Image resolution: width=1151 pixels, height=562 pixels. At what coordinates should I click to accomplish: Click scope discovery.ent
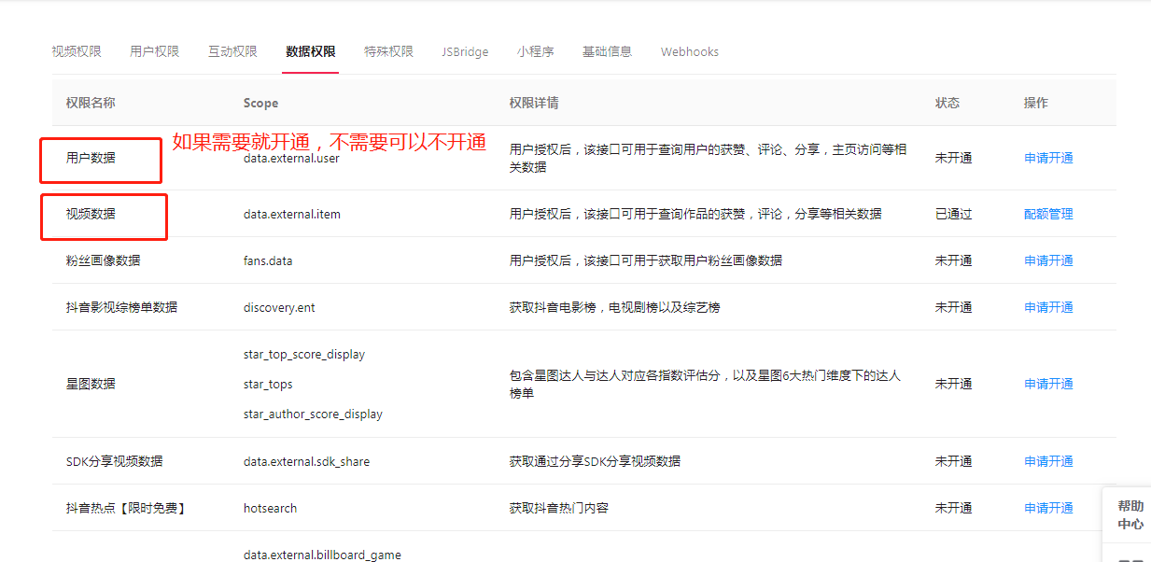(279, 307)
